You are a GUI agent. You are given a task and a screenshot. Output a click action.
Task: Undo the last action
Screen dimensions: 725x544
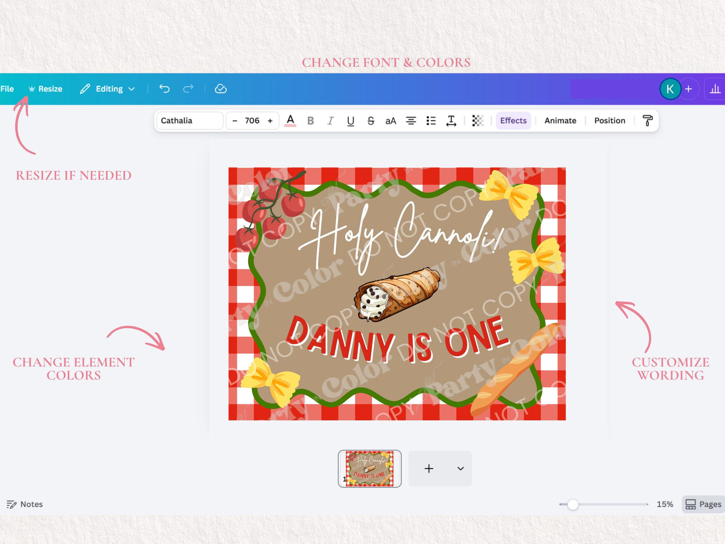pyautogui.click(x=165, y=89)
